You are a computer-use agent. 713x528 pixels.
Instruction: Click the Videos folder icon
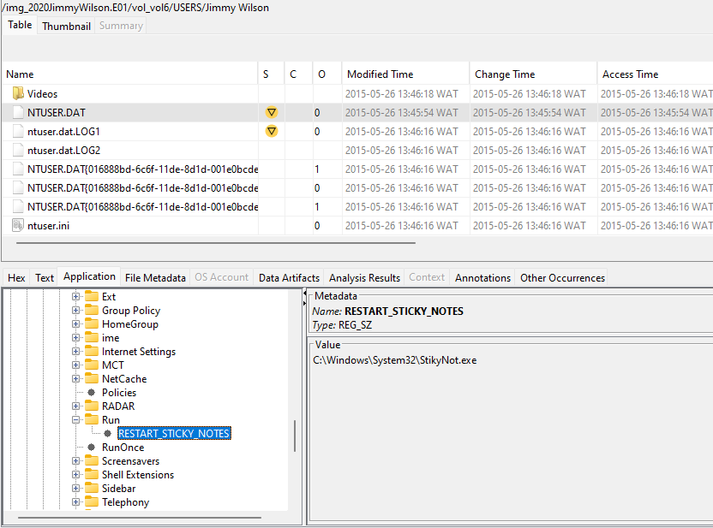(18, 94)
